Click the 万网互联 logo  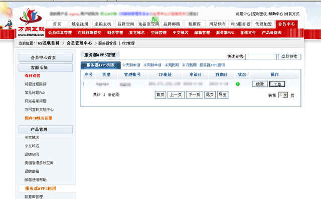click(31, 23)
